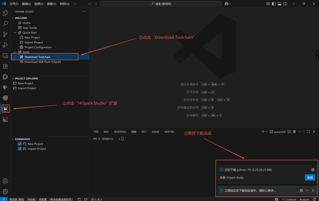Click the search command center box
The width and height of the screenshot is (319, 201).
(161, 4)
